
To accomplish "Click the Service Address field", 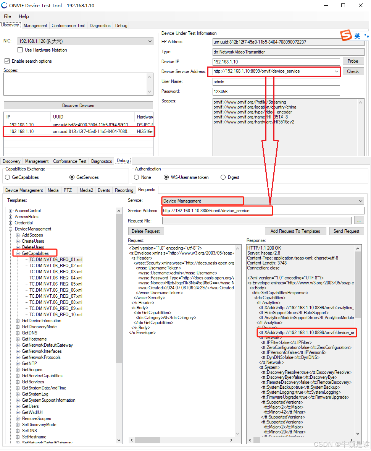I will pos(263,211).
